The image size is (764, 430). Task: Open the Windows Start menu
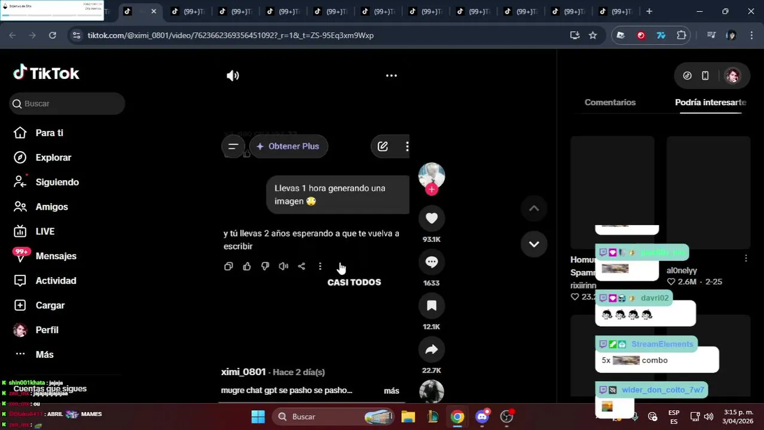click(258, 417)
